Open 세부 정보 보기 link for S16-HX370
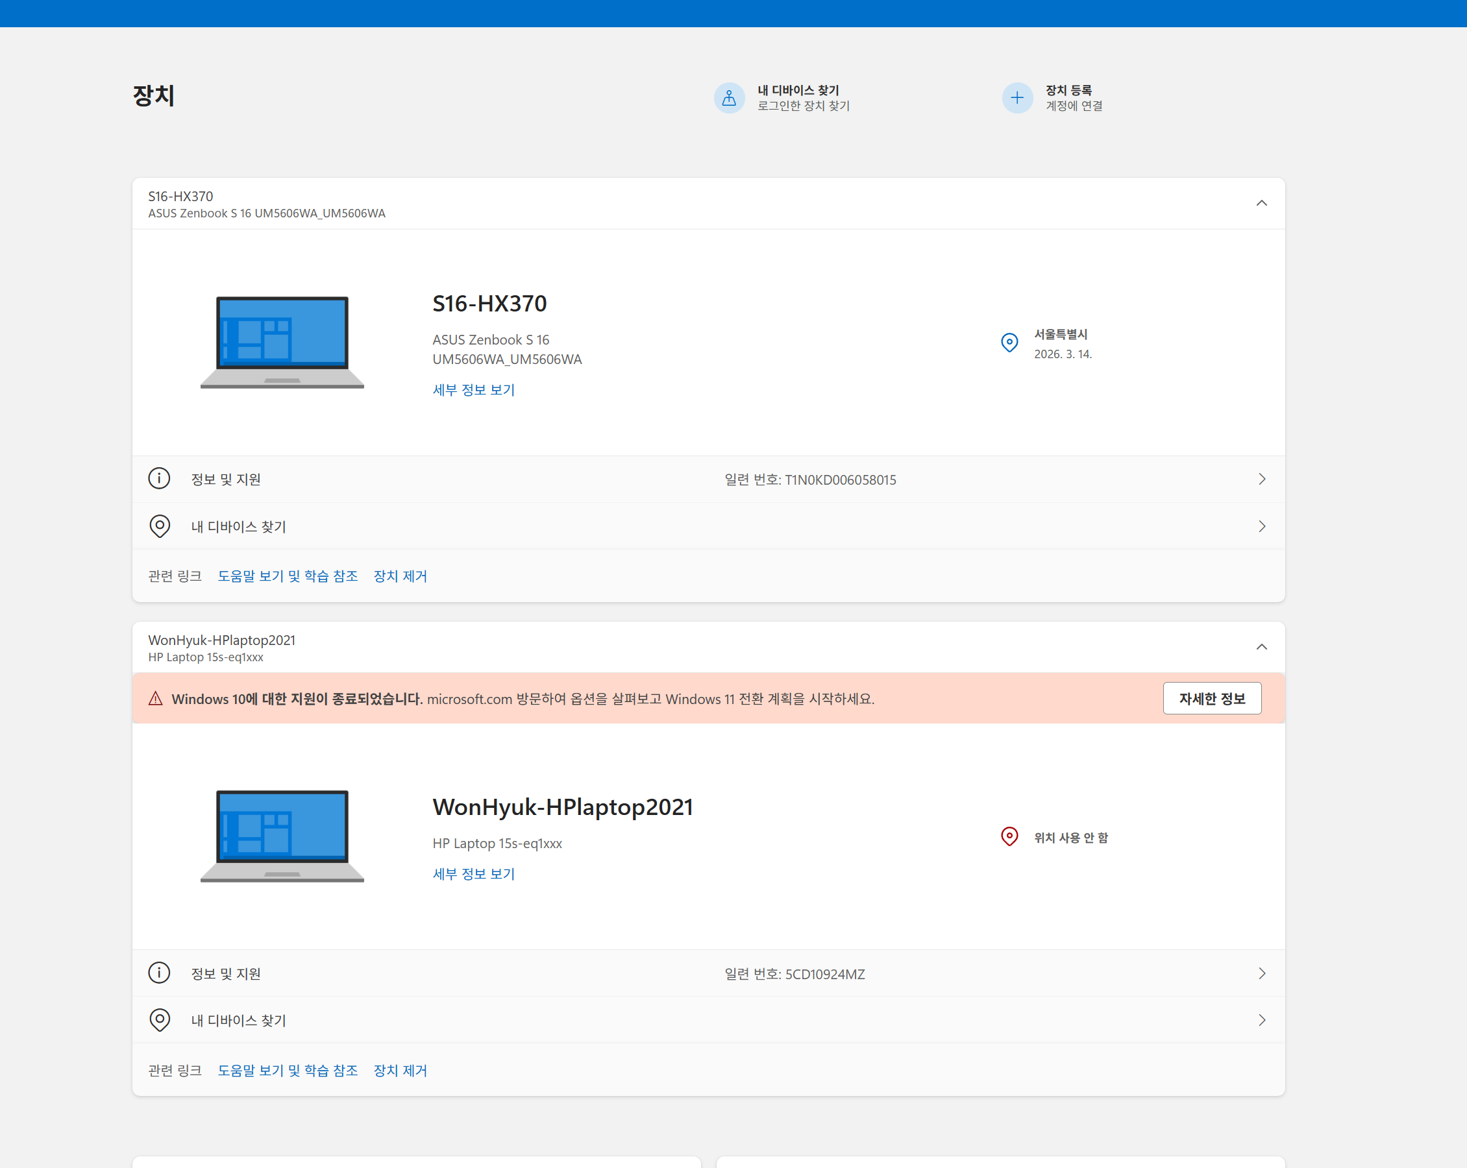Image resolution: width=1467 pixels, height=1168 pixels. tap(474, 390)
